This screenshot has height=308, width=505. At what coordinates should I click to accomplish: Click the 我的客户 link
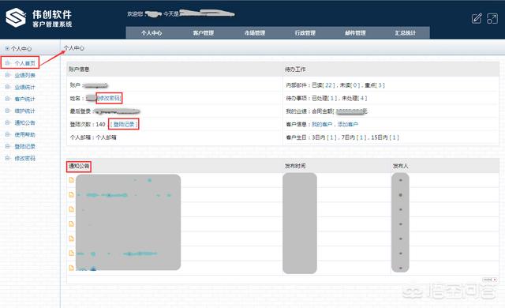tap(322, 124)
